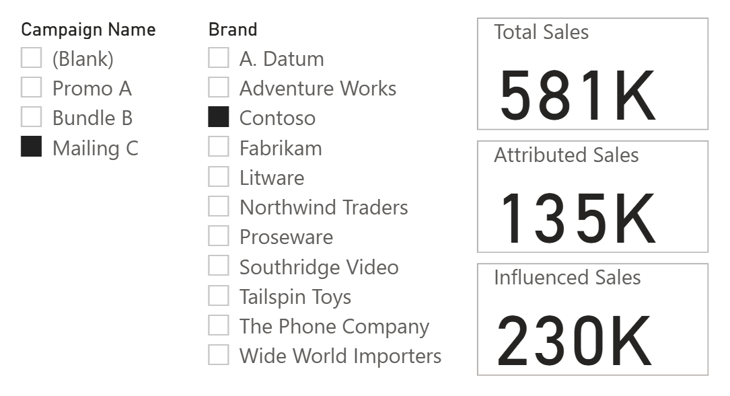730x396 pixels.
Task: Uncheck the Mailing C campaign checkbox
Action: point(32,147)
